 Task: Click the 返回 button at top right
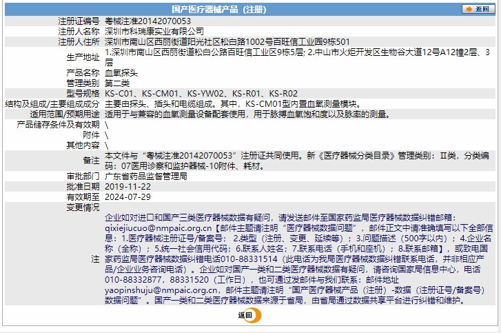pos(478,9)
